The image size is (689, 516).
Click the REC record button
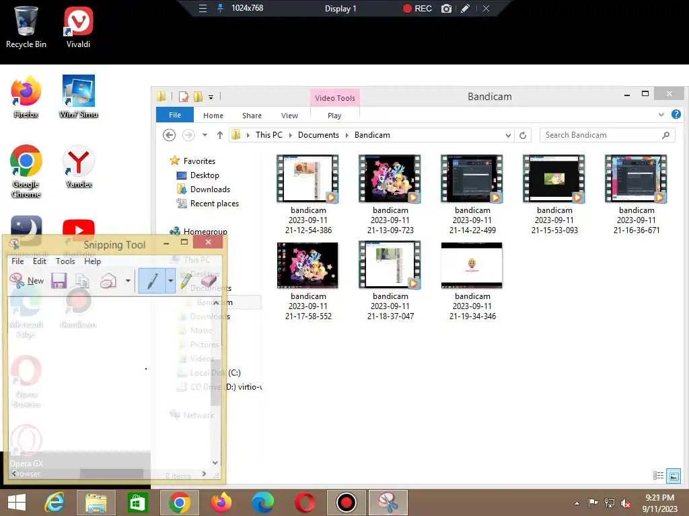point(417,8)
